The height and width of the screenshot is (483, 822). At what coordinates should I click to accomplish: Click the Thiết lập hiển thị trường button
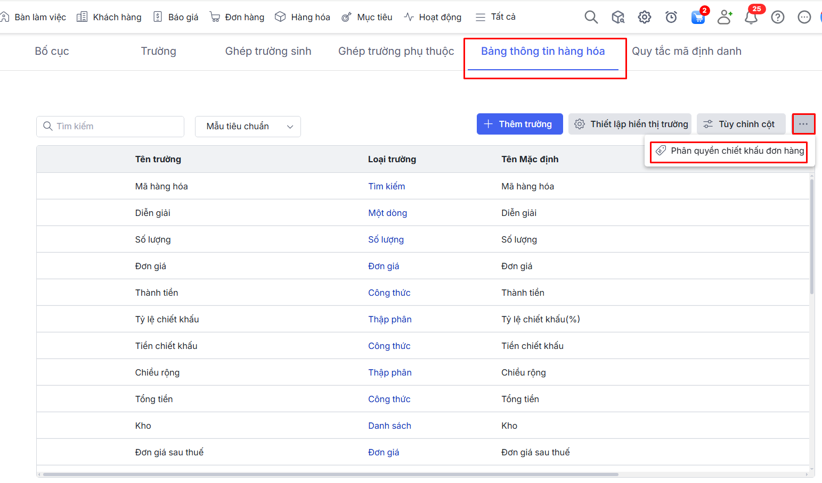click(x=630, y=124)
